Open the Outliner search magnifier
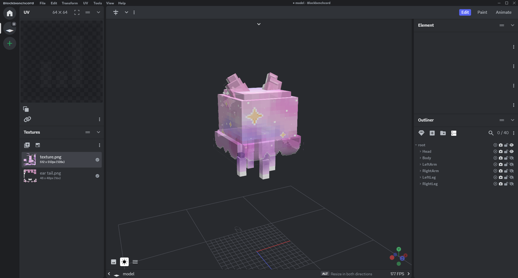This screenshot has height=278, width=518. coord(491,133)
